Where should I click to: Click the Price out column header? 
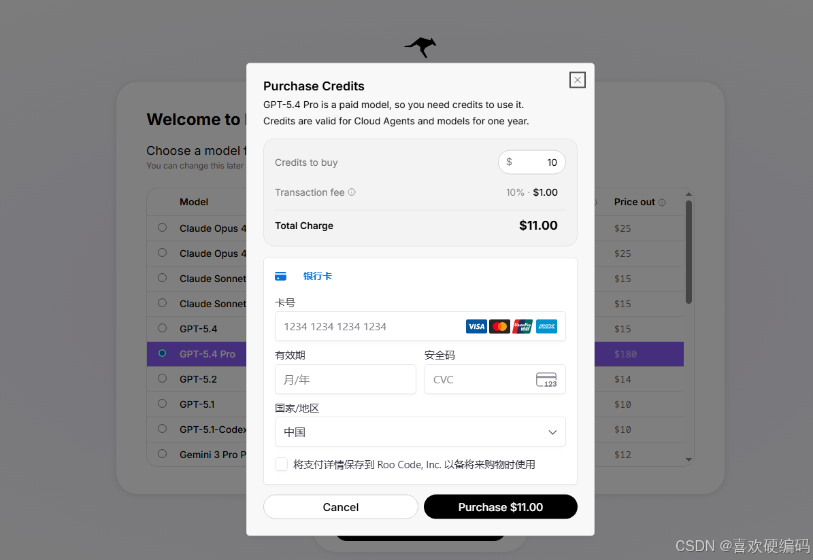pos(635,202)
